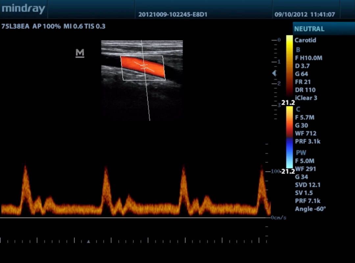Click the date and time display
Image resolution: width=355 pixels, height=263 pixels.
(304, 15)
